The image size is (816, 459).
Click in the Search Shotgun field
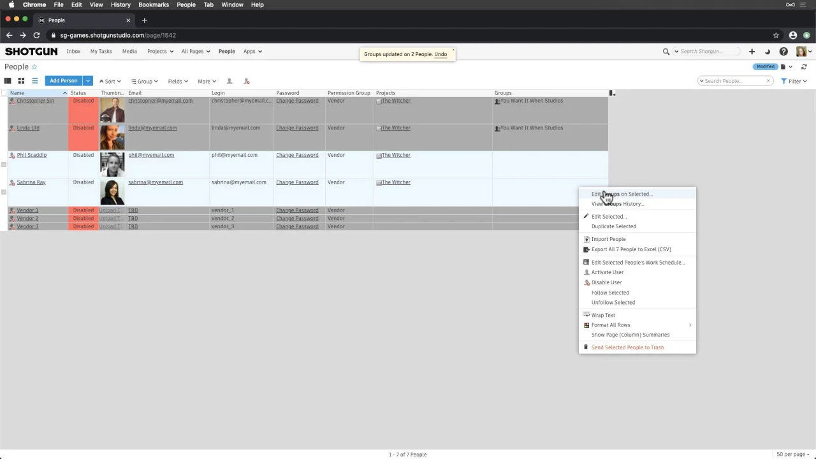(x=708, y=52)
